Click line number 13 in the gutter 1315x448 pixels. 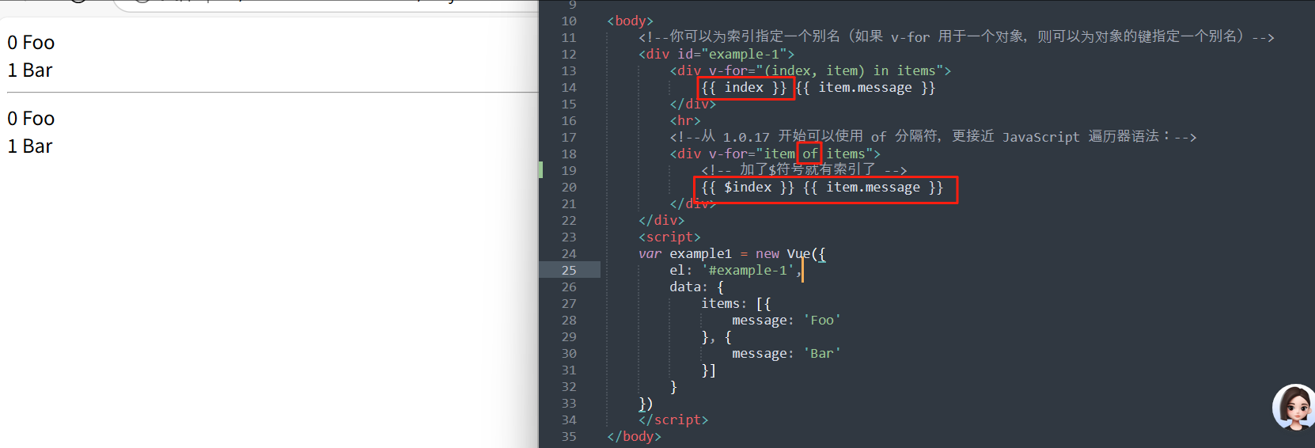pos(569,71)
